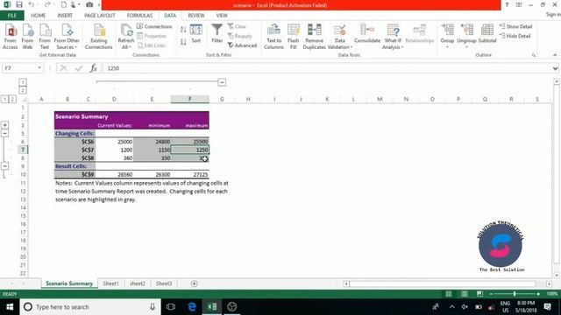Switch to Page Layout view in status bar
The image size is (561, 315).
tap(465, 294)
